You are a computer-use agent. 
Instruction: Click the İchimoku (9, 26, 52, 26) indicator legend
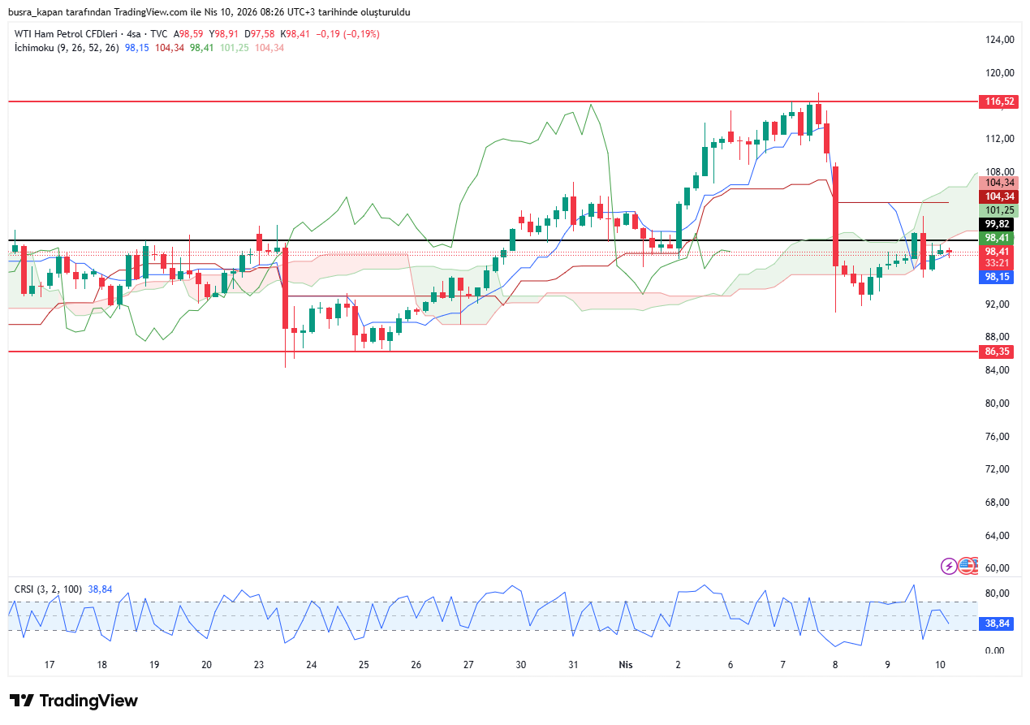coord(67,48)
